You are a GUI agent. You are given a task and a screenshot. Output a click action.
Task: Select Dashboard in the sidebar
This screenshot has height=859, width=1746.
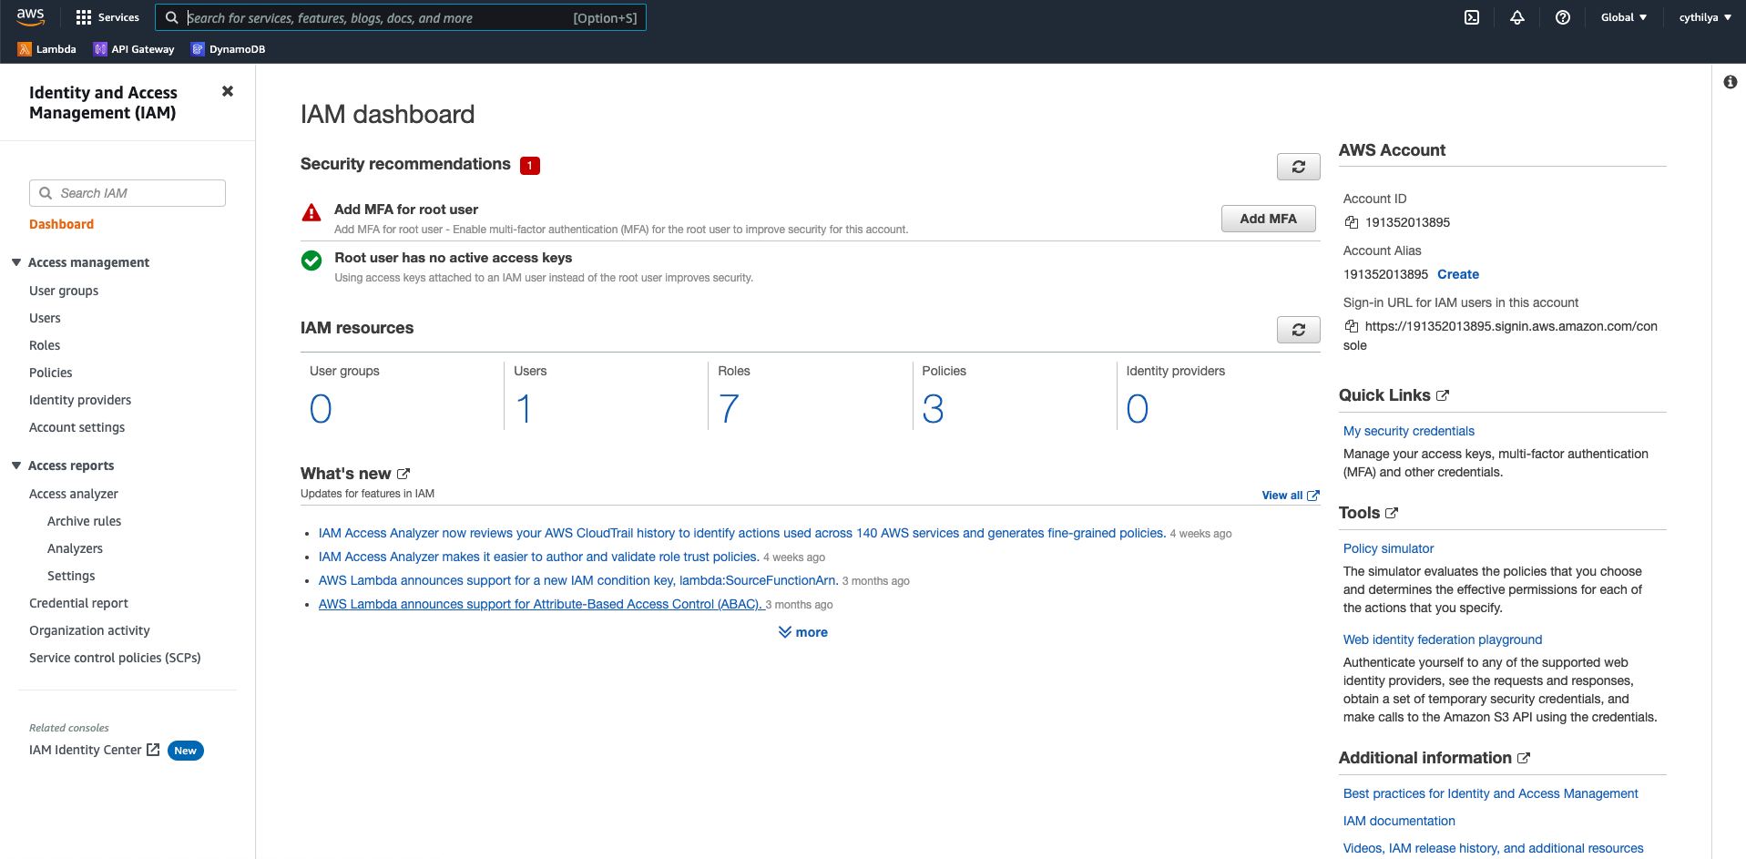coord(61,224)
